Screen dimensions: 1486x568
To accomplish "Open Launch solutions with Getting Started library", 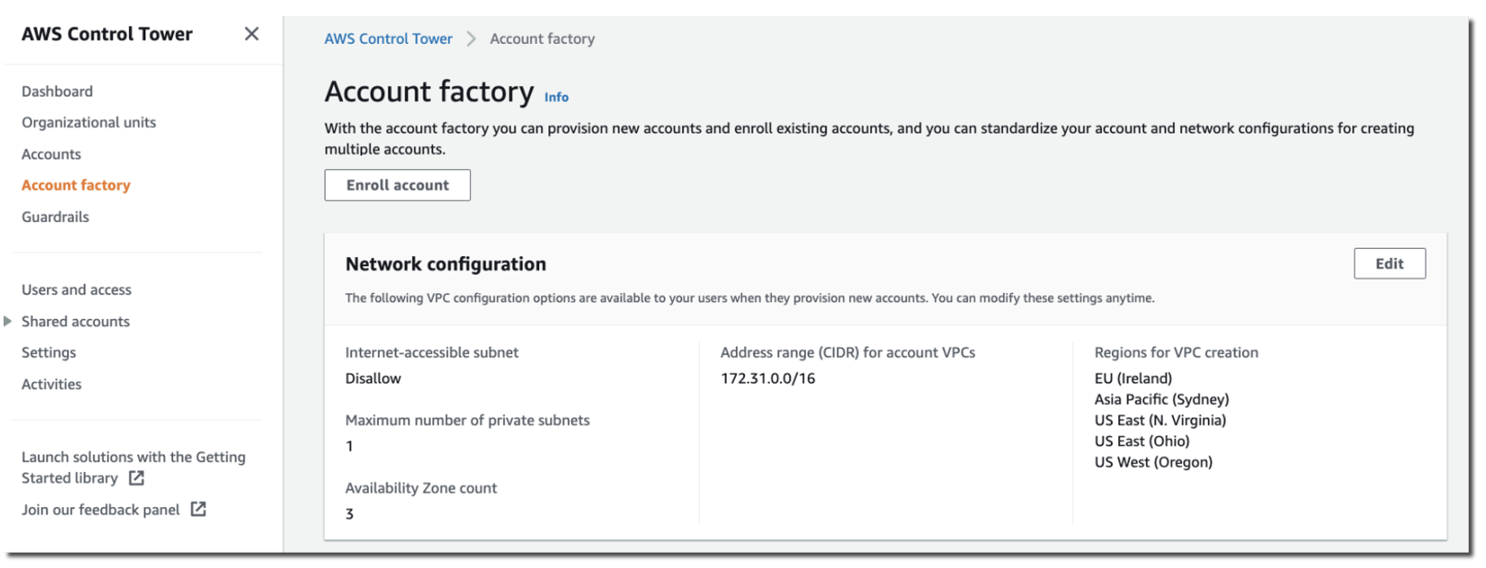I will [x=133, y=457].
